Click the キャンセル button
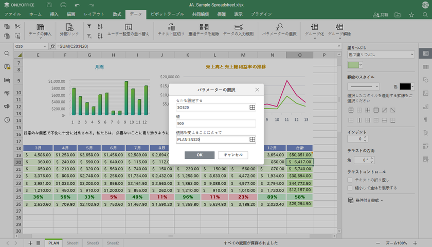The width and height of the screenshot is (432, 247). [233, 155]
